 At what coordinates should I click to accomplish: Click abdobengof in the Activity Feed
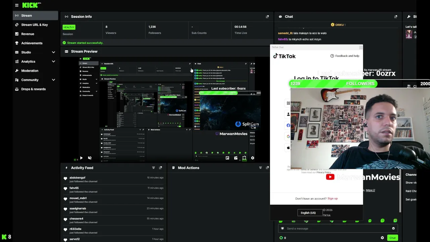pyautogui.click(x=77, y=177)
